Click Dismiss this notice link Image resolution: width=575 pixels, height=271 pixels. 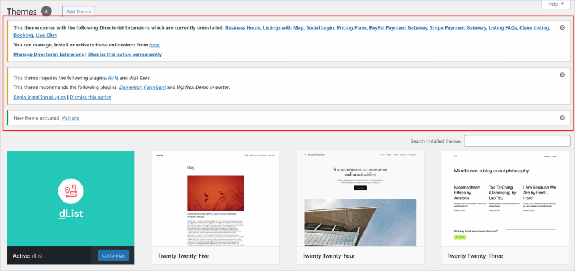point(90,97)
